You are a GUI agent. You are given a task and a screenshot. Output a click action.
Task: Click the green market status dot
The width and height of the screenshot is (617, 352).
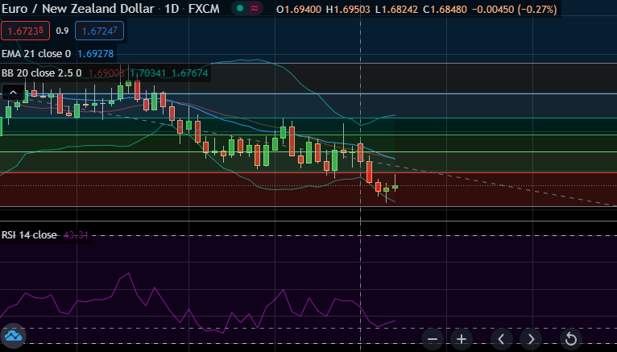click(x=240, y=9)
